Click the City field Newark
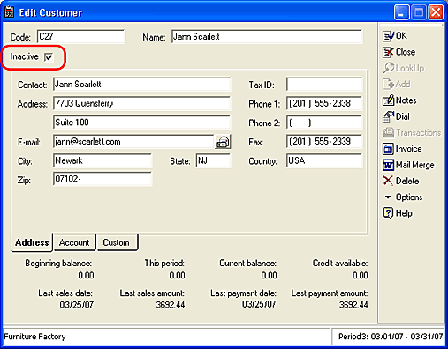Screen dimensions: 448x349 point(103,160)
